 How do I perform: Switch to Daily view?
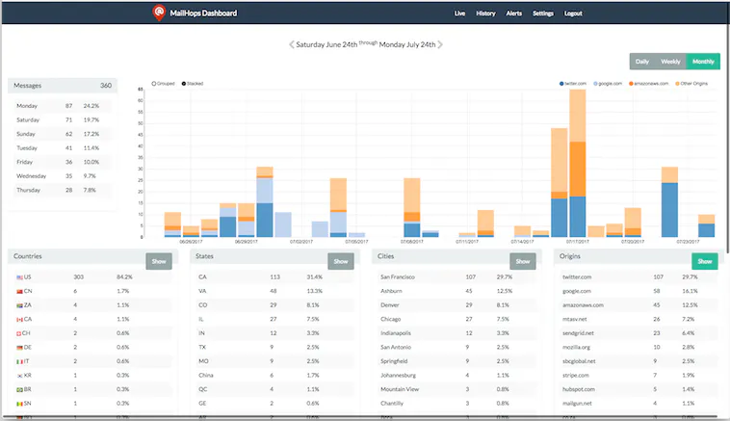click(642, 62)
